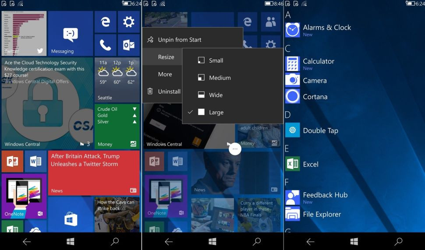This screenshot has width=425, height=250.
Task: Jump using letter F header in app list
Action: coord(287,182)
